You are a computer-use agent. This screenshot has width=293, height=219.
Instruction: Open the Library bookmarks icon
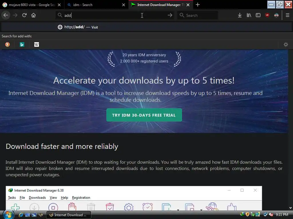249,15
